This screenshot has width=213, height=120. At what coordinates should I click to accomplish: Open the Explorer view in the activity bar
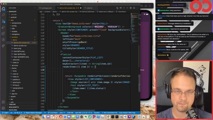3,9
